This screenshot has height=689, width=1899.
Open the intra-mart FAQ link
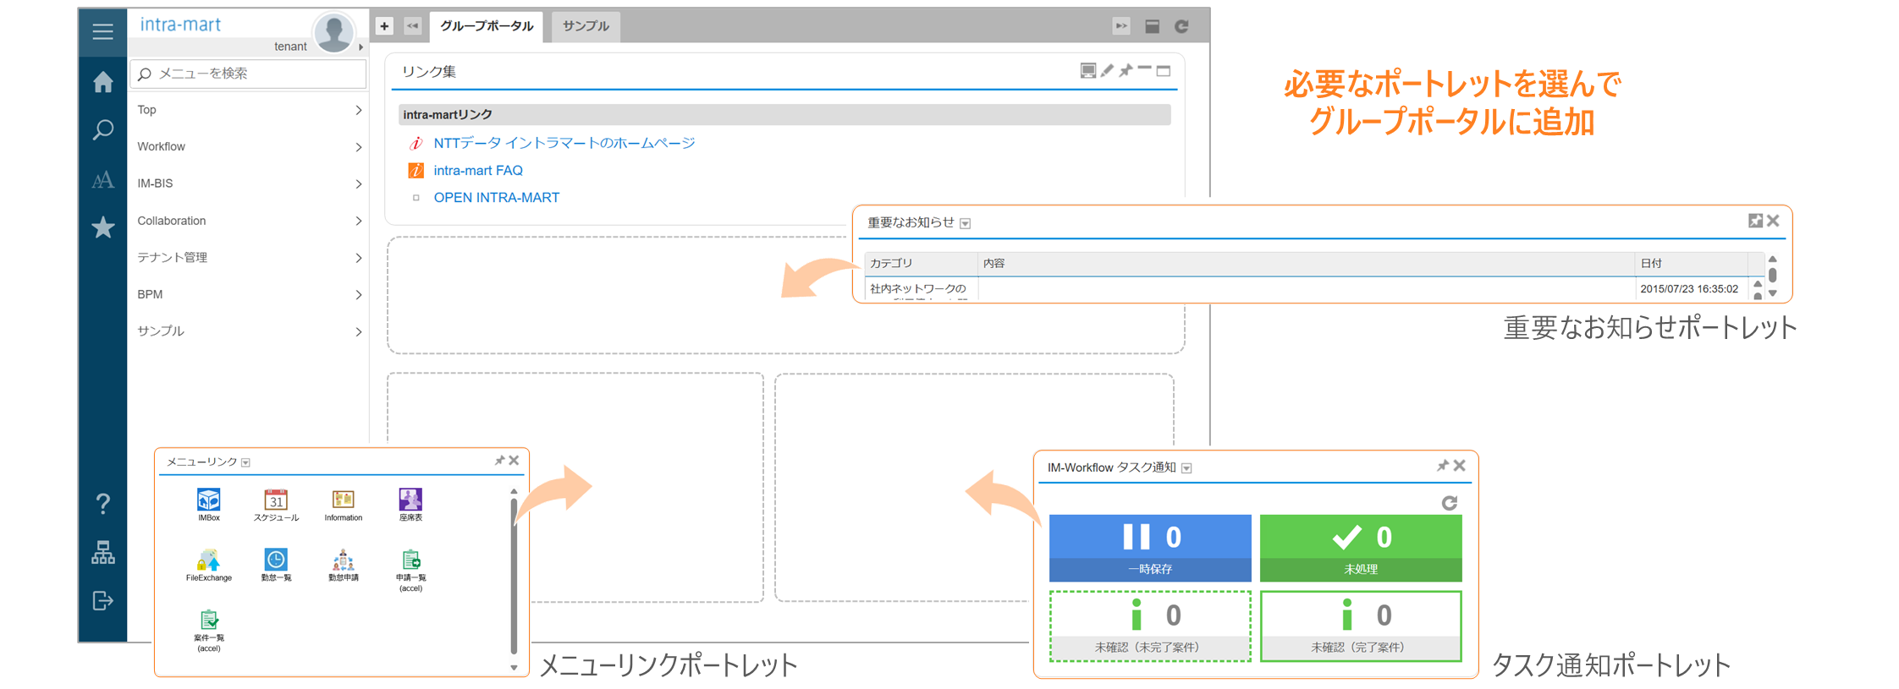[x=478, y=170]
